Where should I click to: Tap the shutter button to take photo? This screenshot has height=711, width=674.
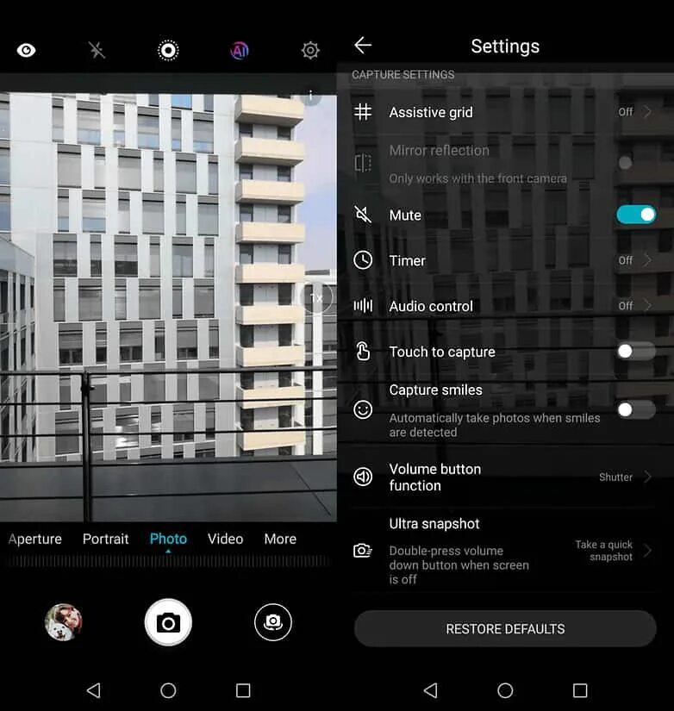(168, 622)
